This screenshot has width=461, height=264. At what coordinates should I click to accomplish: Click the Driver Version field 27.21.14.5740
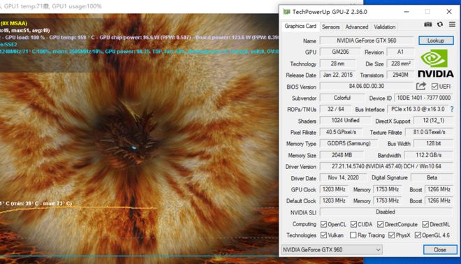pyautogui.click(x=386, y=166)
